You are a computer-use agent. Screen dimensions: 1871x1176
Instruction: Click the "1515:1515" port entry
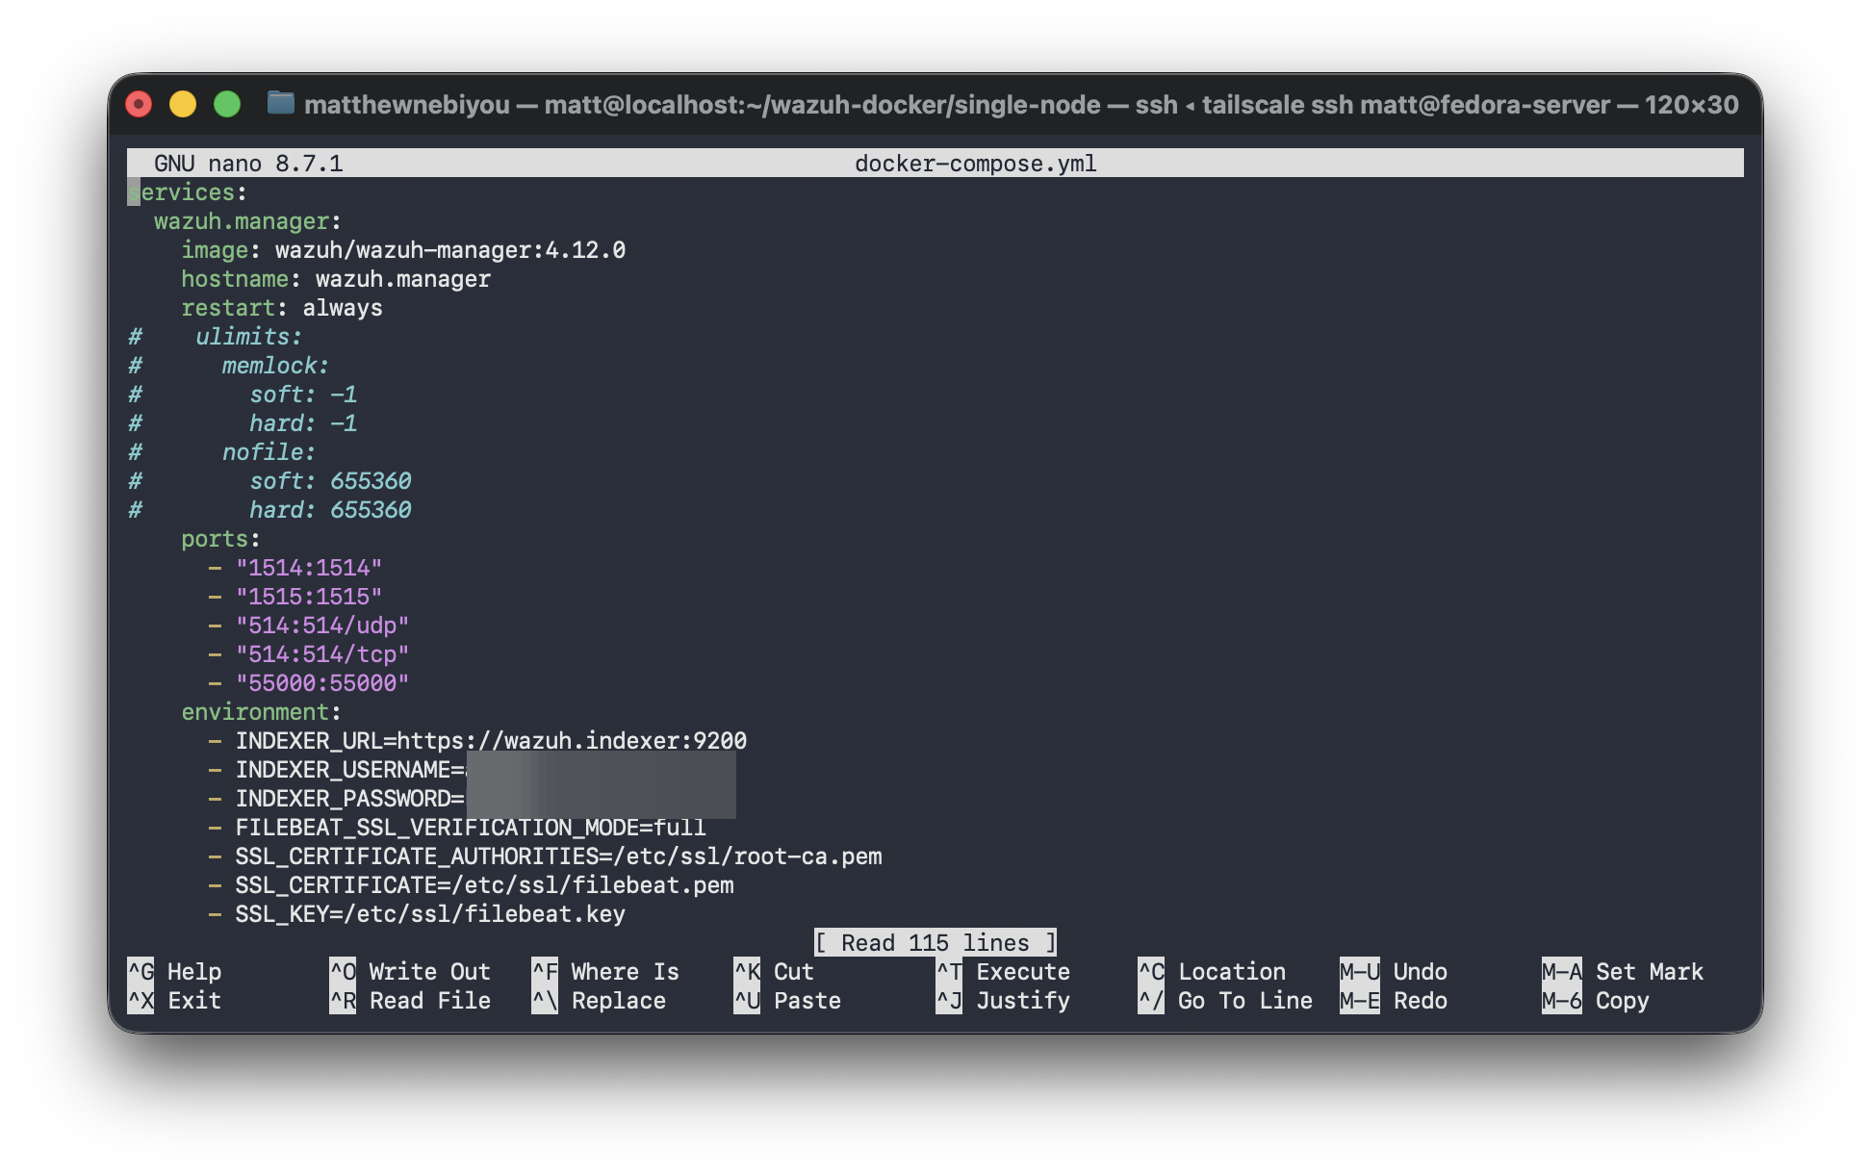(x=309, y=597)
